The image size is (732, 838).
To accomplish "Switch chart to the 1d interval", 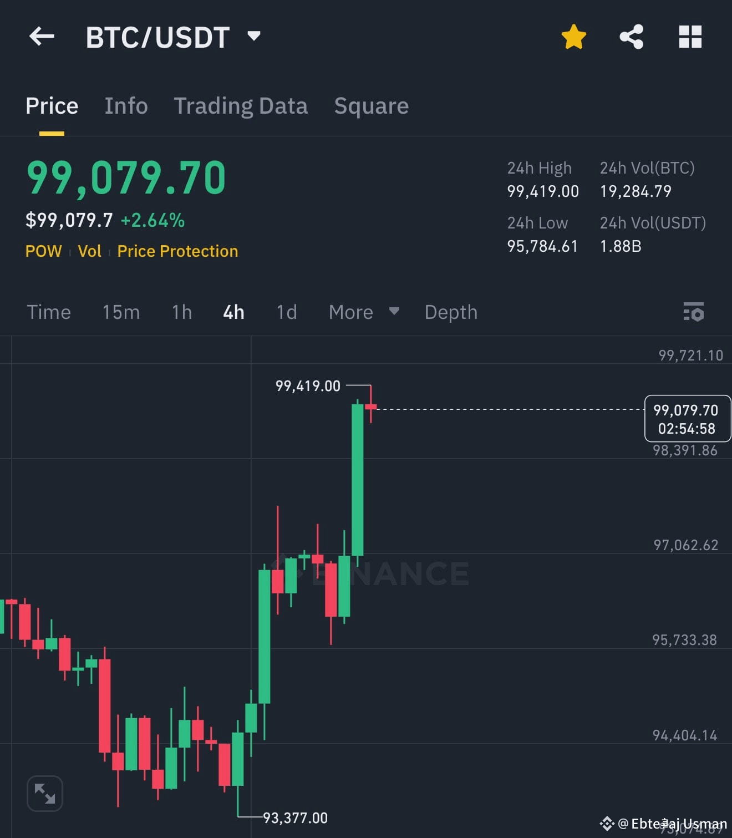I will tap(286, 312).
